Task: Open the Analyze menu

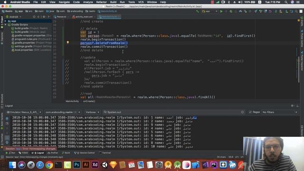Action: point(88,2)
